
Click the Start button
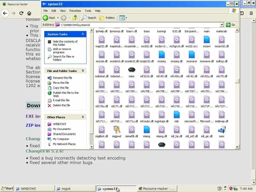tap(7, 188)
